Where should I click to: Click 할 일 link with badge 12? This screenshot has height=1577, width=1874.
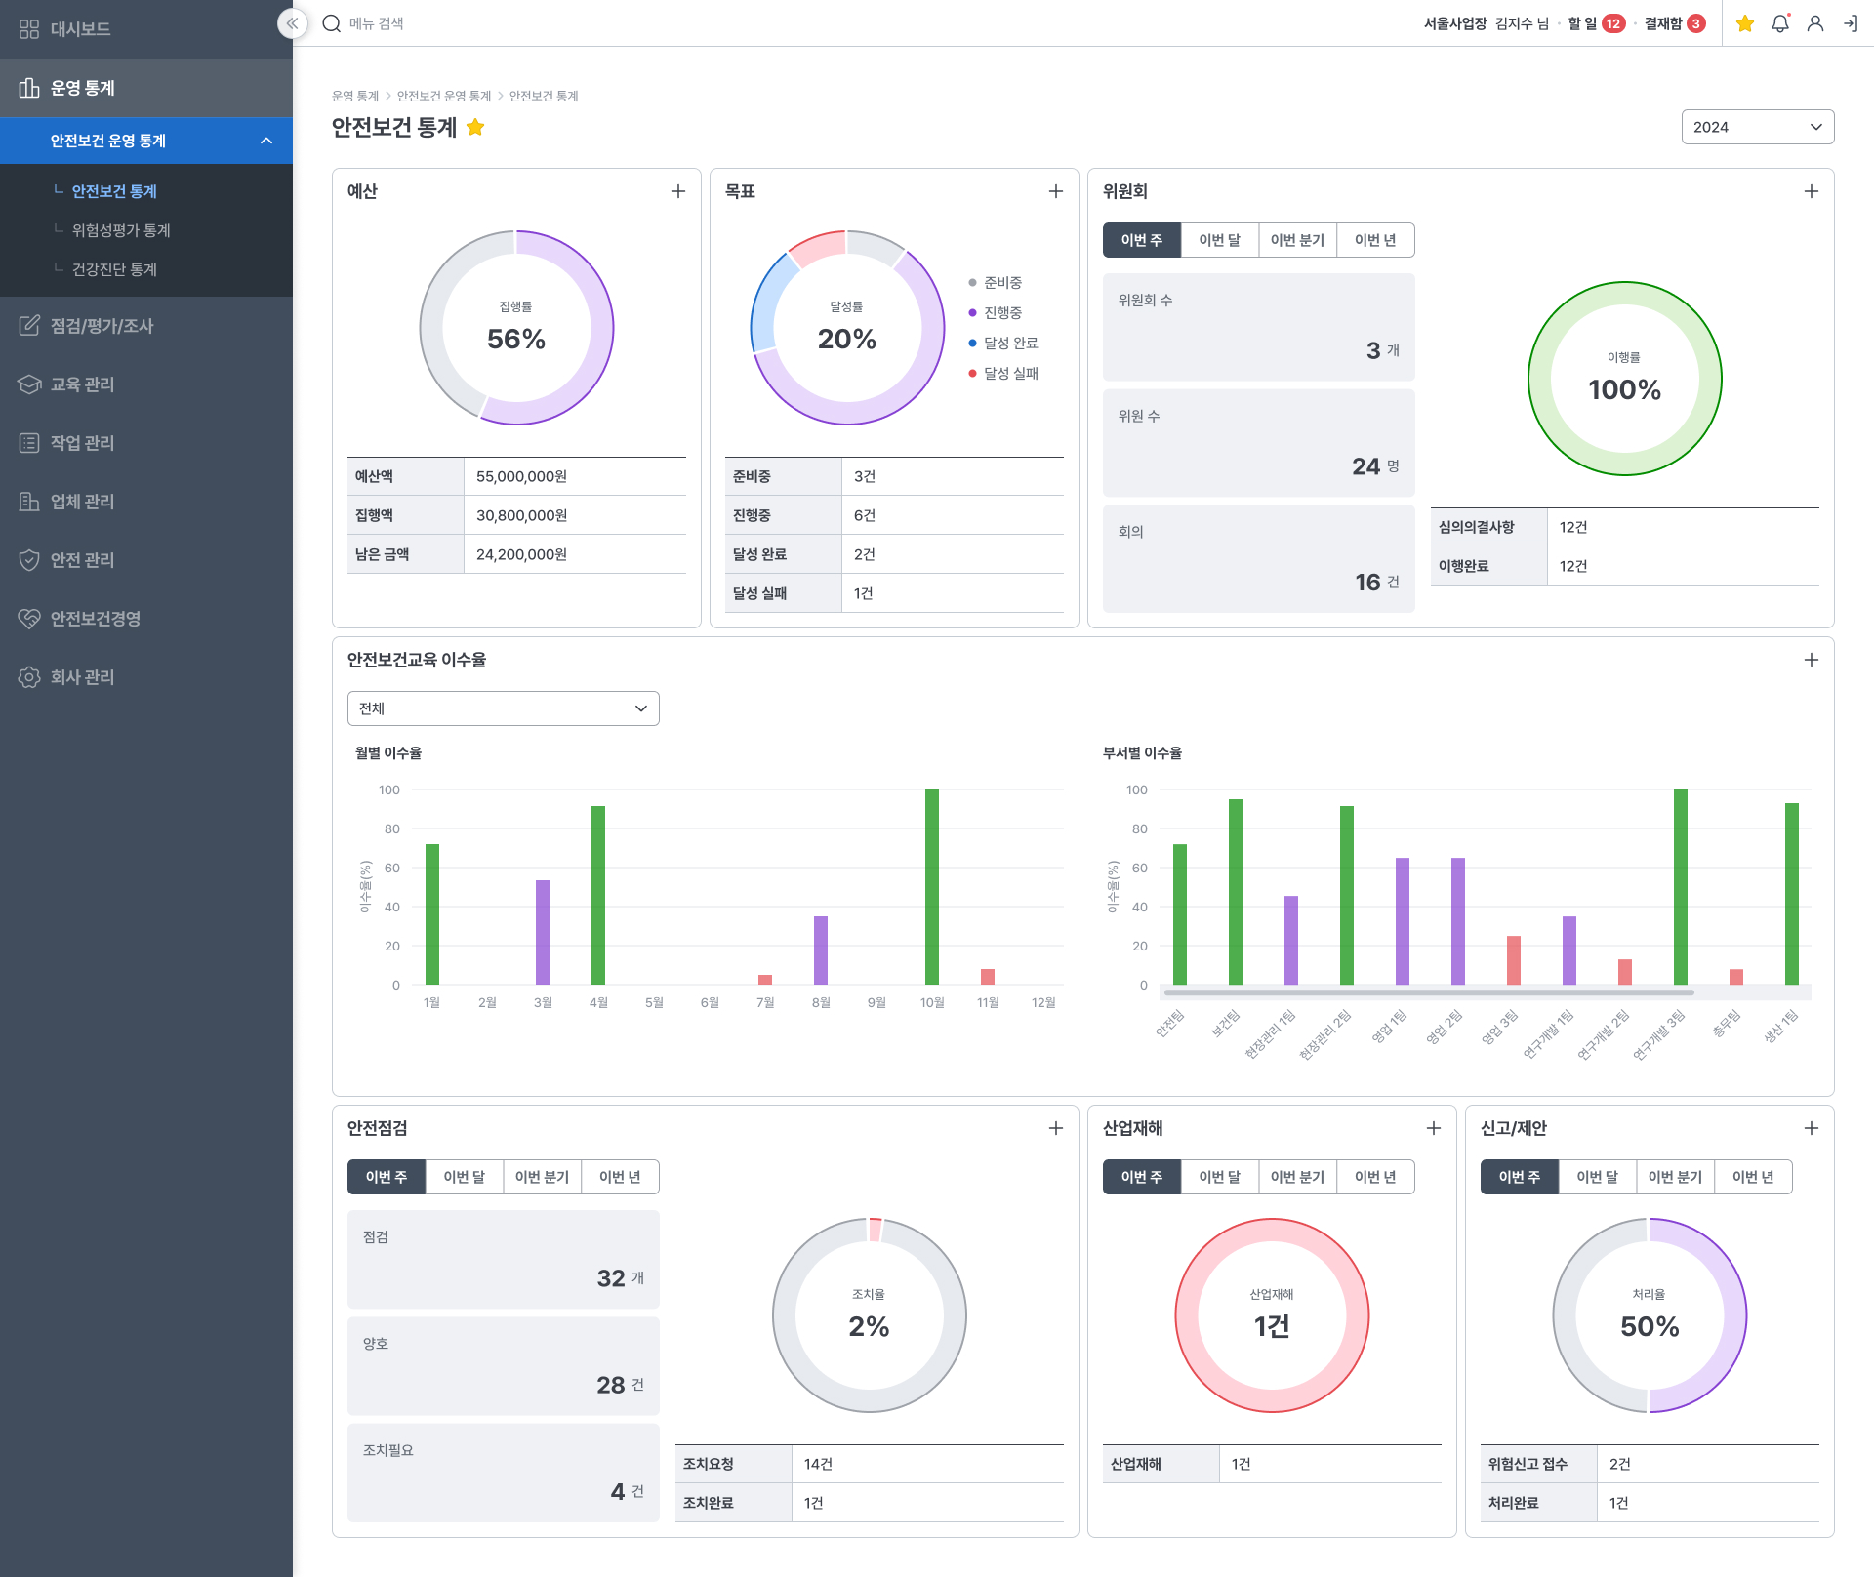pyautogui.click(x=1596, y=23)
